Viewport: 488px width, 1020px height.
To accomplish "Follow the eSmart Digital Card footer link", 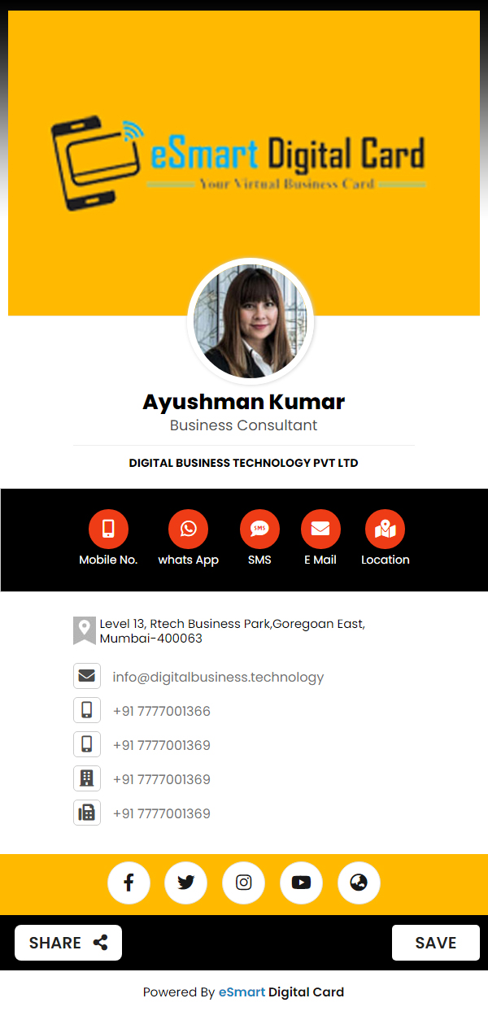I will 281,992.
